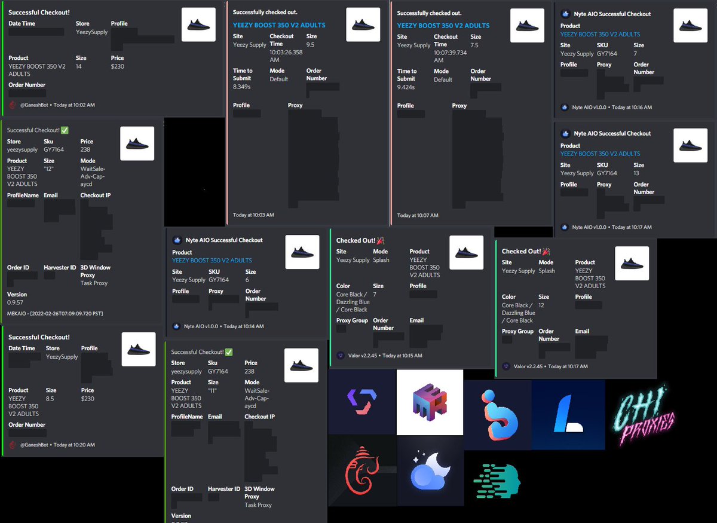
Task: Click $230 price in GaneshBot size 14 embed
Action: (x=118, y=66)
